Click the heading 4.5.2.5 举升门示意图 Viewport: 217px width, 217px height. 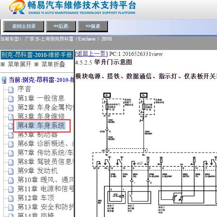[x=104, y=62]
